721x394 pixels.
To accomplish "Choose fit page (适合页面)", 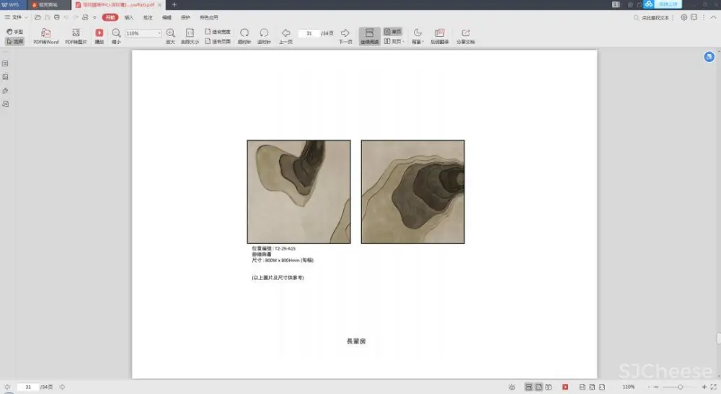I will [x=218, y=41].
